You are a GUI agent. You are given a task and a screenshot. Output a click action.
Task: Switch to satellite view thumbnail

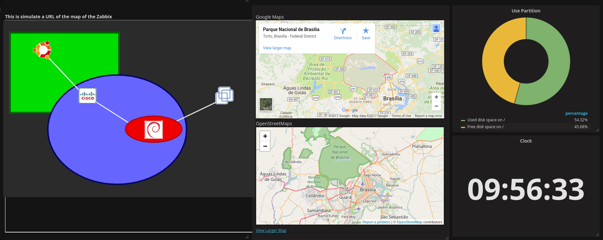[266, 105]
